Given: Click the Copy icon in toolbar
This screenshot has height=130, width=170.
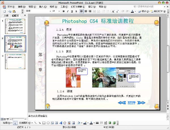Looking at the screenshot, I should tap(10, 11).
